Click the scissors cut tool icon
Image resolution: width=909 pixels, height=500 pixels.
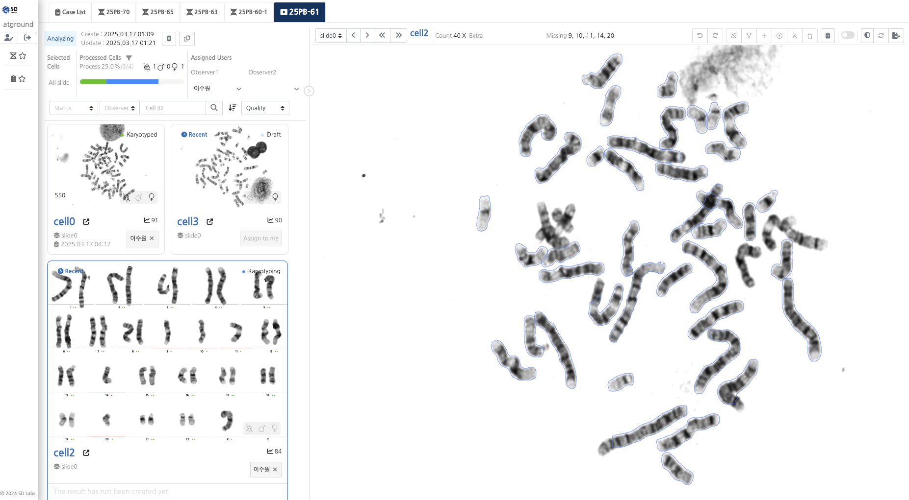coord(794,36)
